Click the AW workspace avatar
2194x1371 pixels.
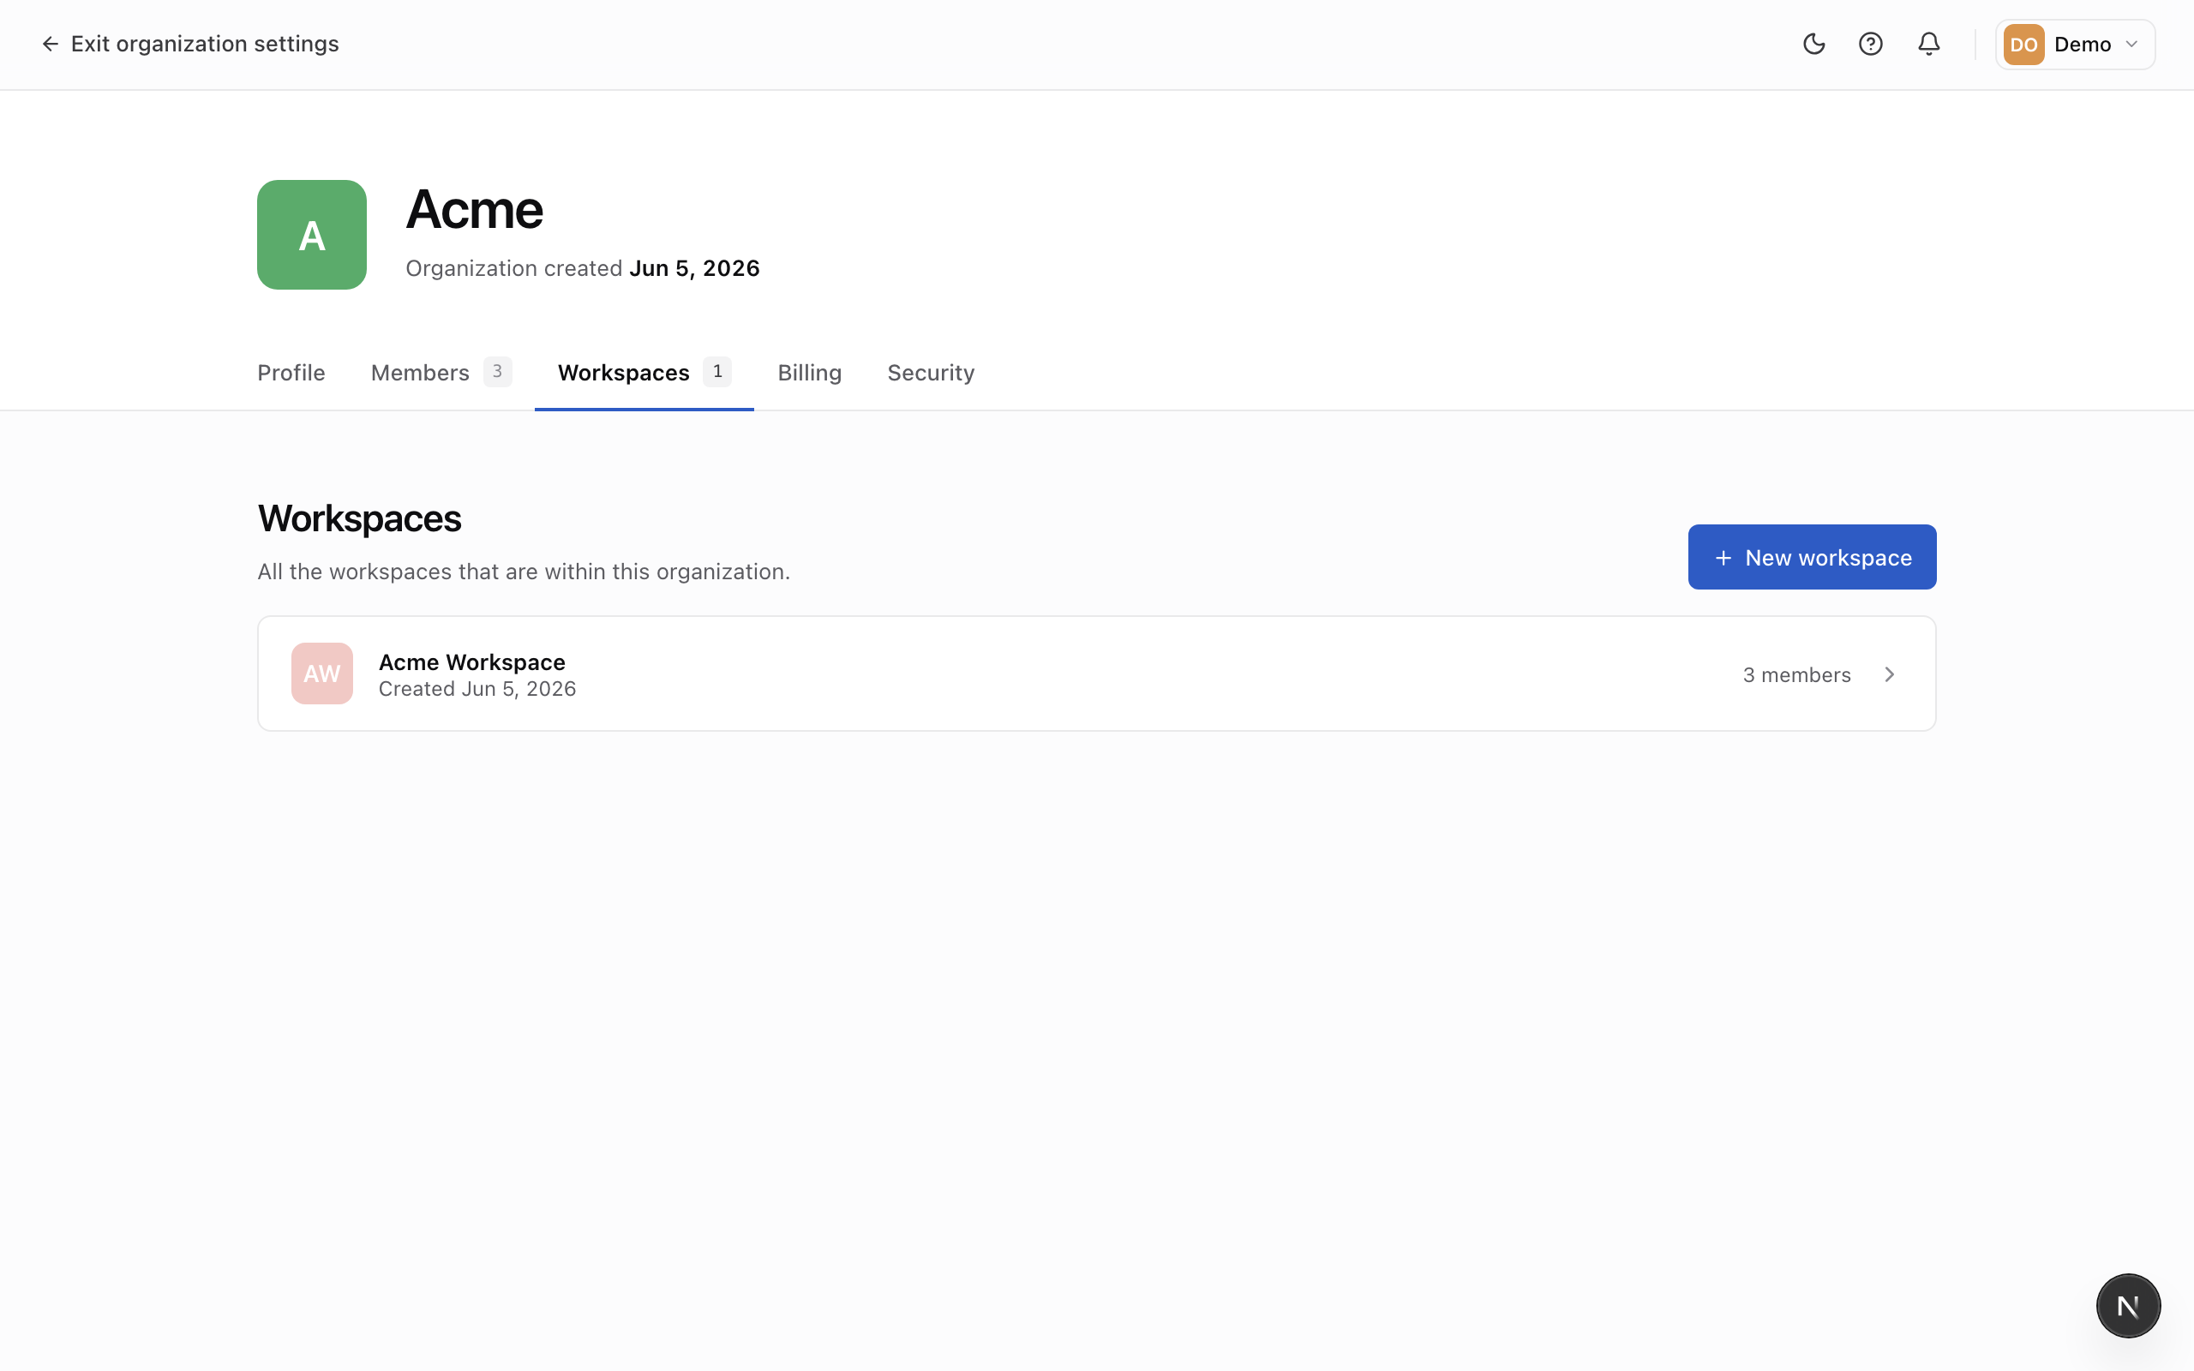click(x=322, y=674)
